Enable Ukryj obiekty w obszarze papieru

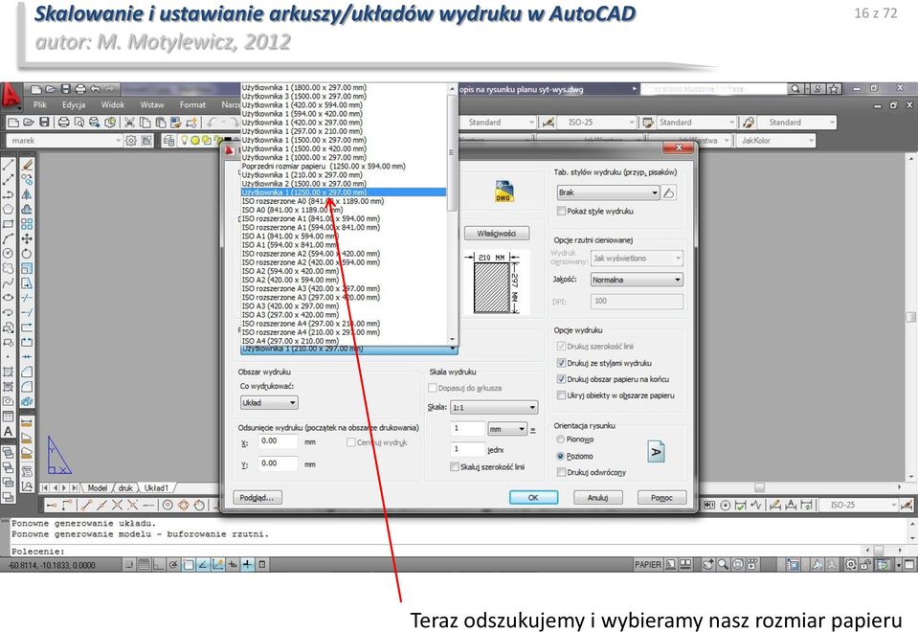click(x=562, y=395)
